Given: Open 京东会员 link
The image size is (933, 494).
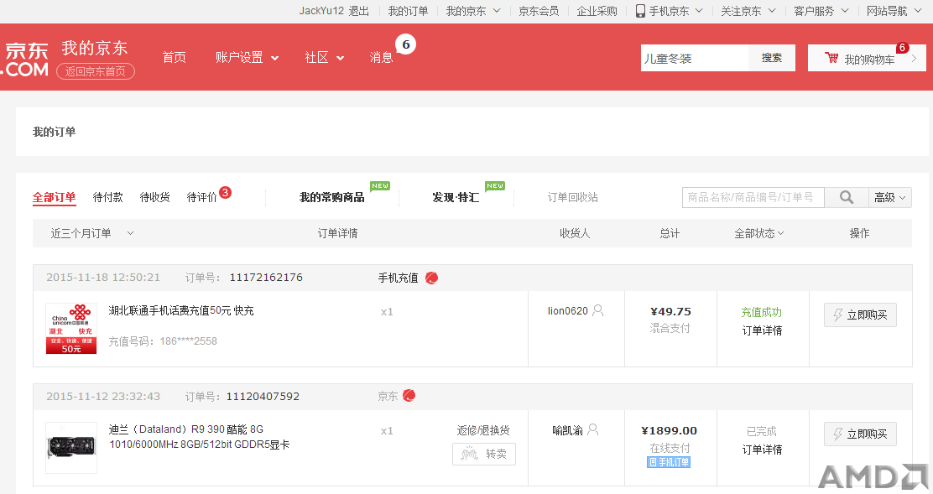Looking at the screenshot, I should coord(539,11).
